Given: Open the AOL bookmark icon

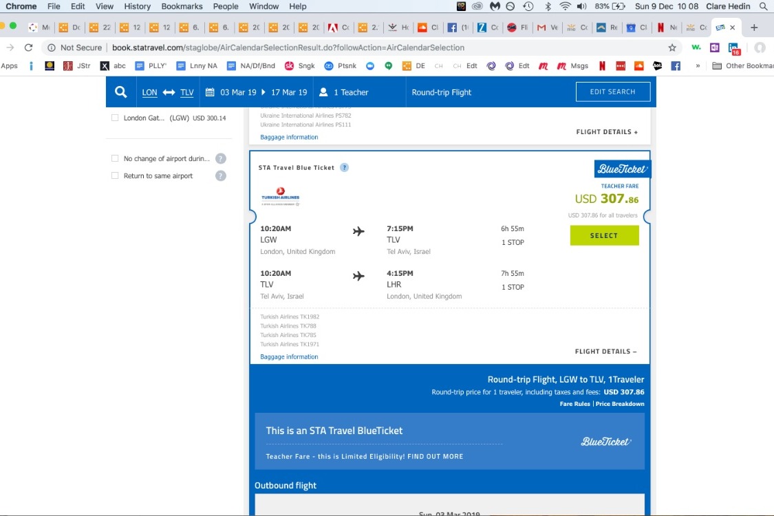Looking at the screenshot, I should point(658,65).
